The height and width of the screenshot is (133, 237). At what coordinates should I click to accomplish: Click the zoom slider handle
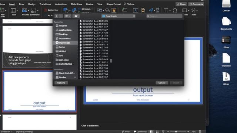click(176, 132)
